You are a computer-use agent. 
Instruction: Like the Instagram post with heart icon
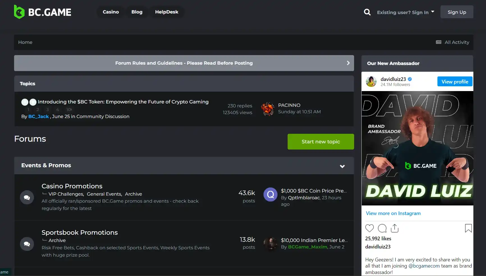tap(369, 228)
